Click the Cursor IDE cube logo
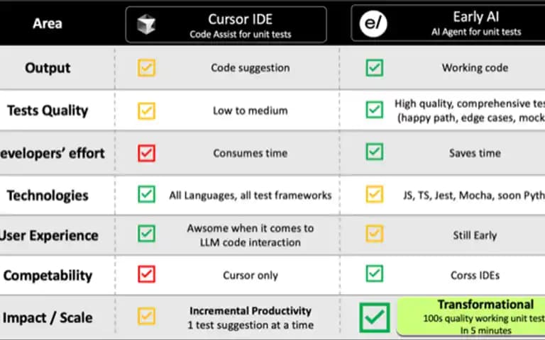The height and width of the screenshot is (340, 545). click(146, 24)
